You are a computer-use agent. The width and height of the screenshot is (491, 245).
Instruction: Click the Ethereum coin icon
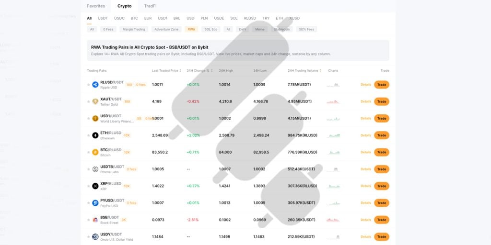(x=95, y=135)
